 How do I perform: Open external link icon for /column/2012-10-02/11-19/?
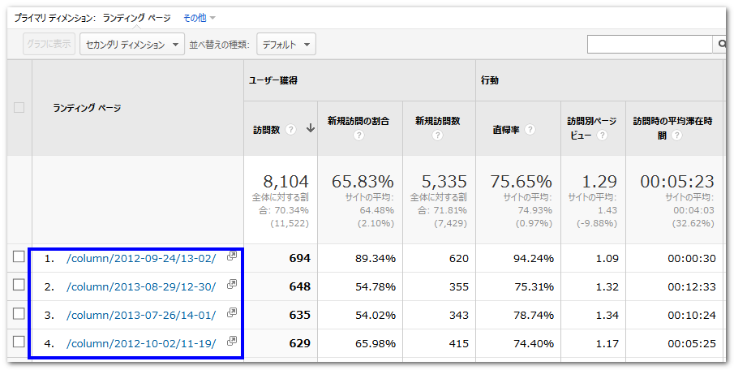click(231, 342)
